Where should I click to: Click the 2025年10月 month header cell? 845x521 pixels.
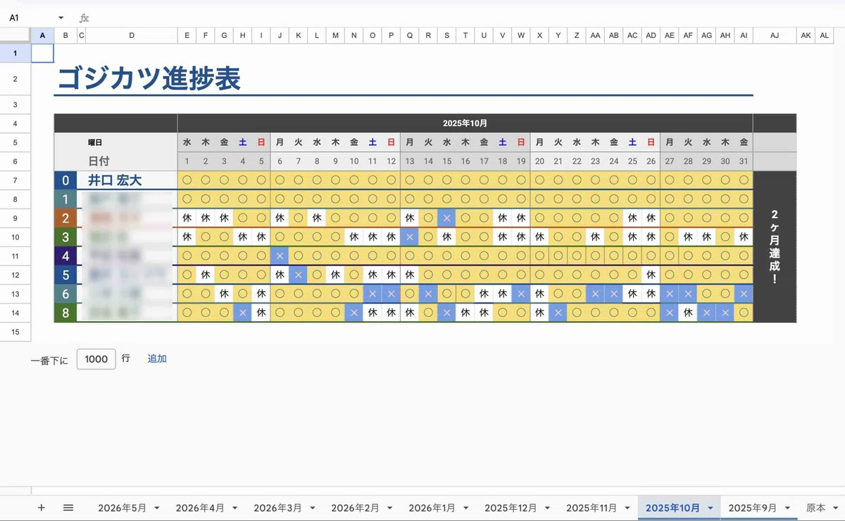(465, 123)
